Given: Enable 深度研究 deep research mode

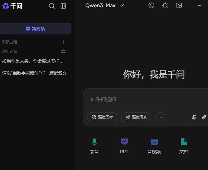Looking at the screenshot, I should (x=136, y=117).
